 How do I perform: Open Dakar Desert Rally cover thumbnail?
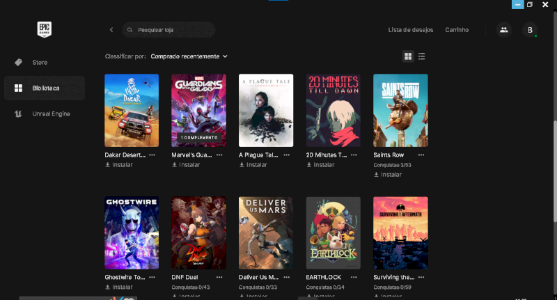[x=132, y=110]
